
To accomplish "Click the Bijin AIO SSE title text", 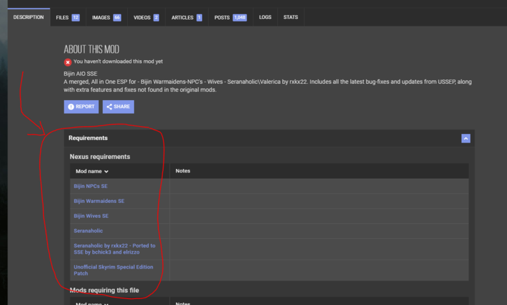I will [80, 74].
